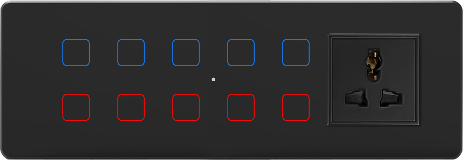The height and width of the screenshot is (160, 463).
Task: Click the socket's top earth pin hole
Action: coord(374,65)
